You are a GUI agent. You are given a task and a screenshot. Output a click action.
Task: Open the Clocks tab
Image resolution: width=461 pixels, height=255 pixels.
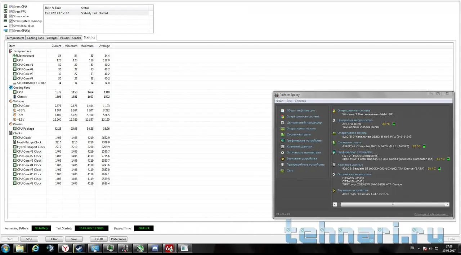[x=77, y=38]
